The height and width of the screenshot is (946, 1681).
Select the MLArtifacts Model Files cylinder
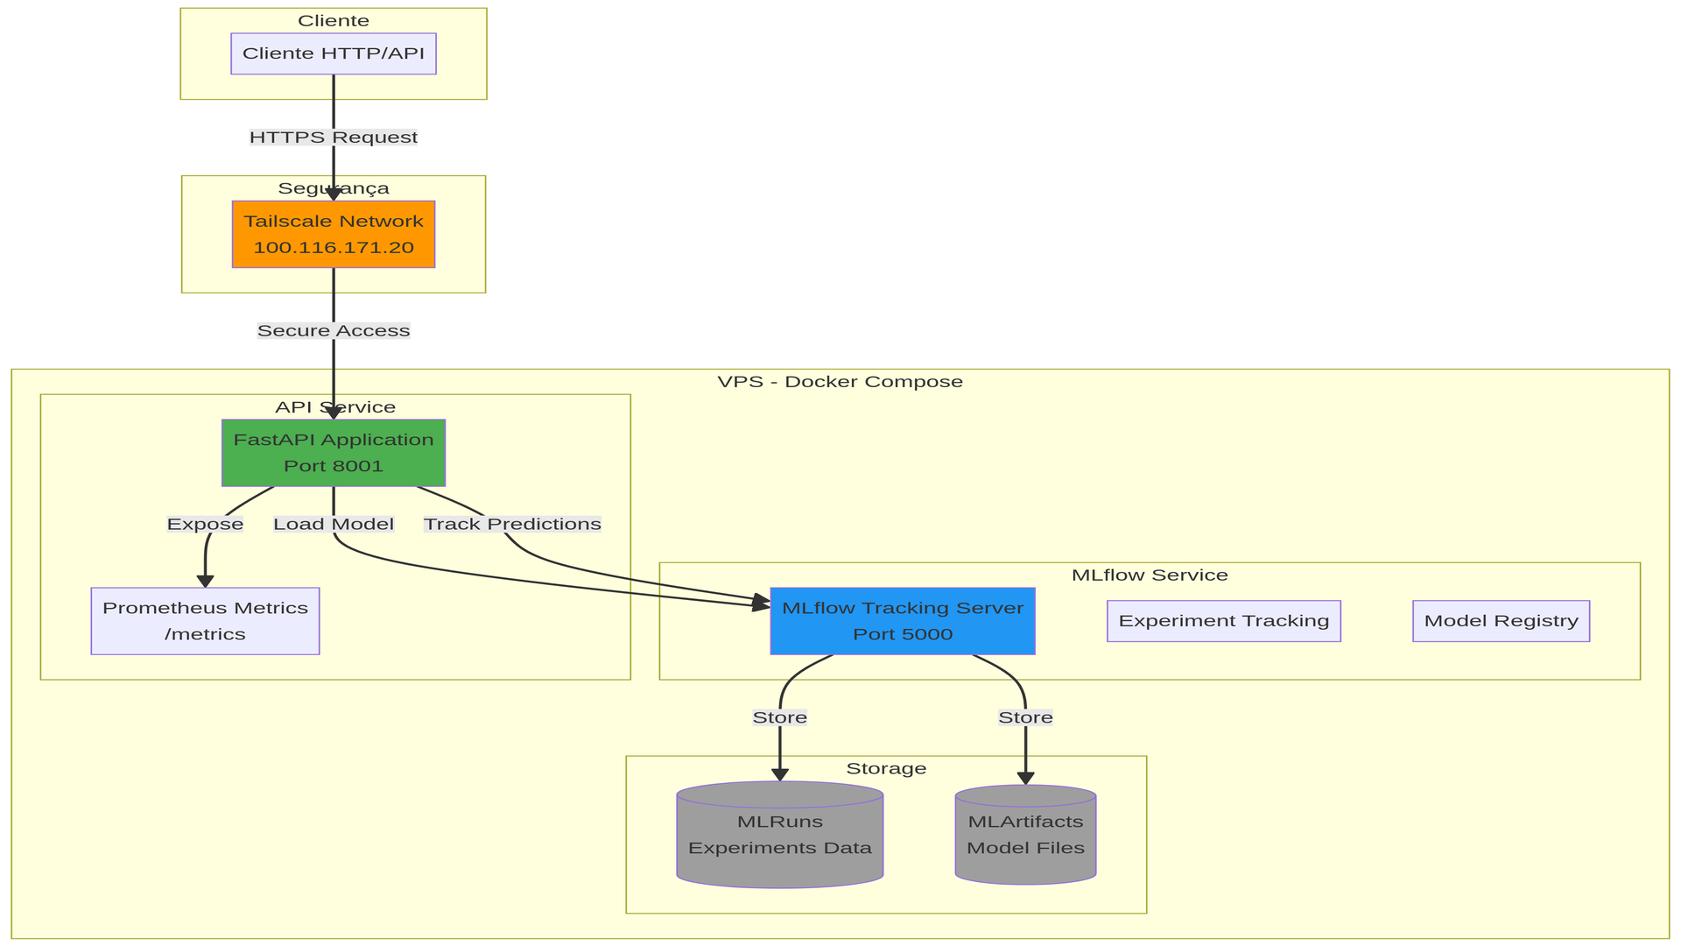click(1025, 834)
